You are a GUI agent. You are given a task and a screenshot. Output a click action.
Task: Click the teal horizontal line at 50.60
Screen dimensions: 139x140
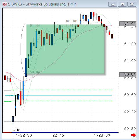[58, 95]
